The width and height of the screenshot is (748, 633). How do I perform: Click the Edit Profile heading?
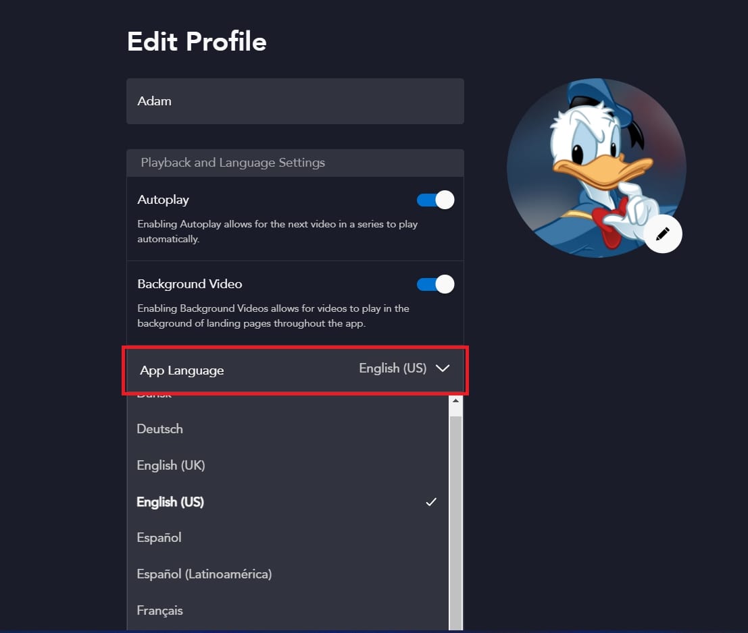197,42
